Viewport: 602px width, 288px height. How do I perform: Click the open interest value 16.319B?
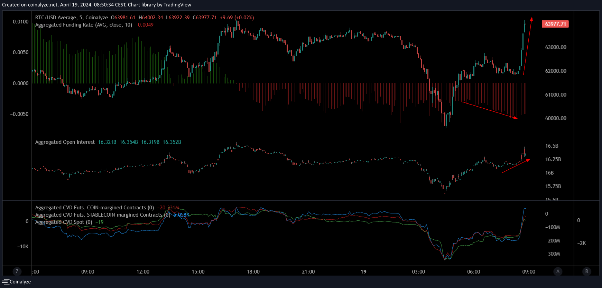[x=150, y=142]
